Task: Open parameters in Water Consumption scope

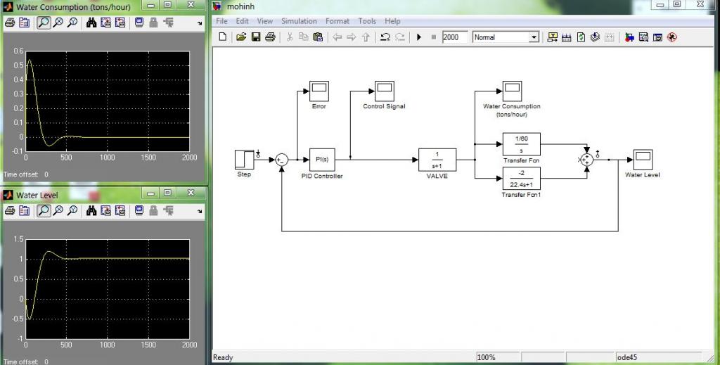Action: 24,23
